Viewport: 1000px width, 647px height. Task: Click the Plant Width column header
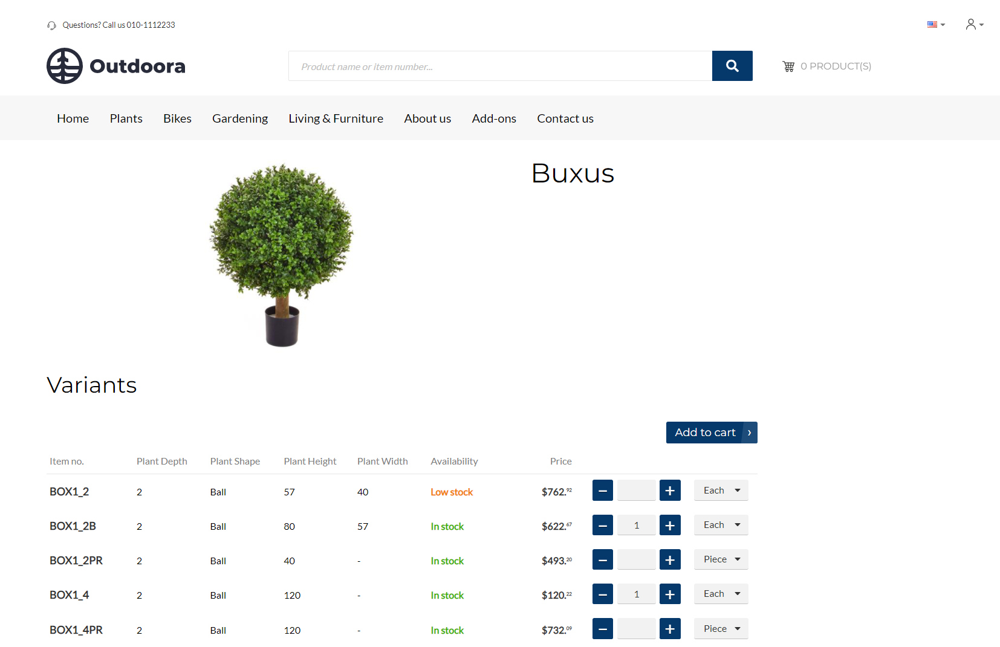[x=383, y=462]
